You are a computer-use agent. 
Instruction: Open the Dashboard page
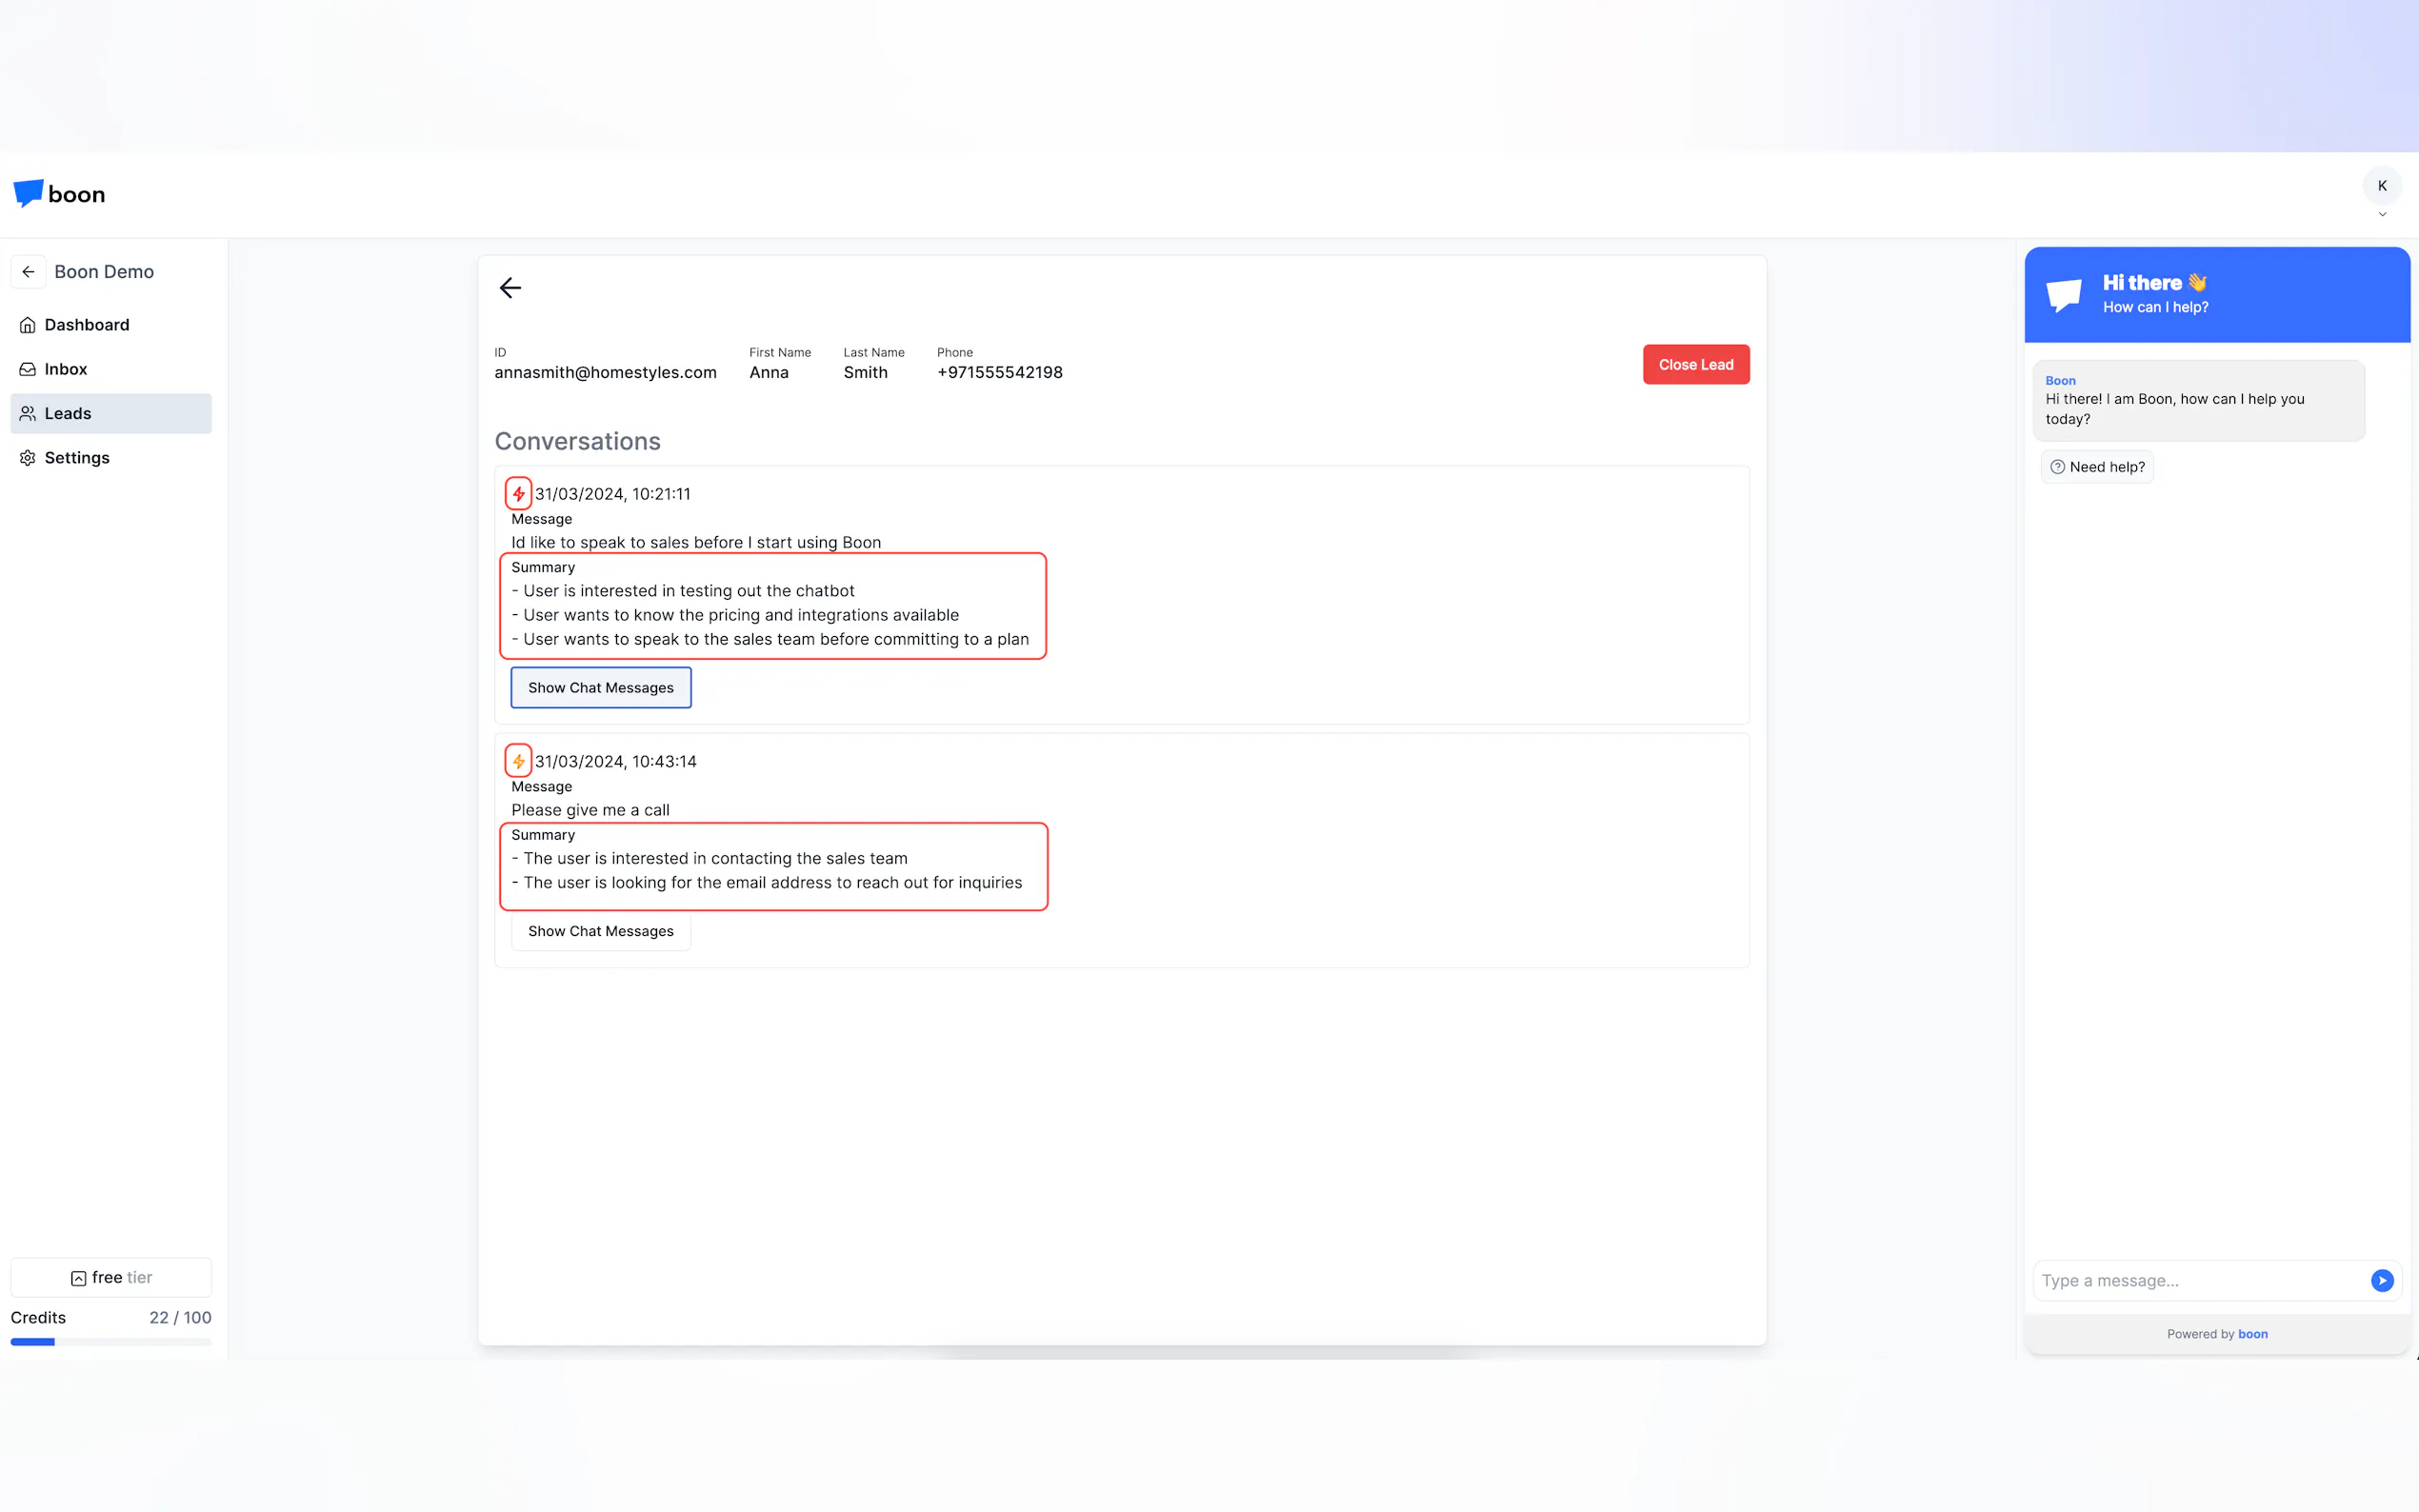click(x=86, y=325)
